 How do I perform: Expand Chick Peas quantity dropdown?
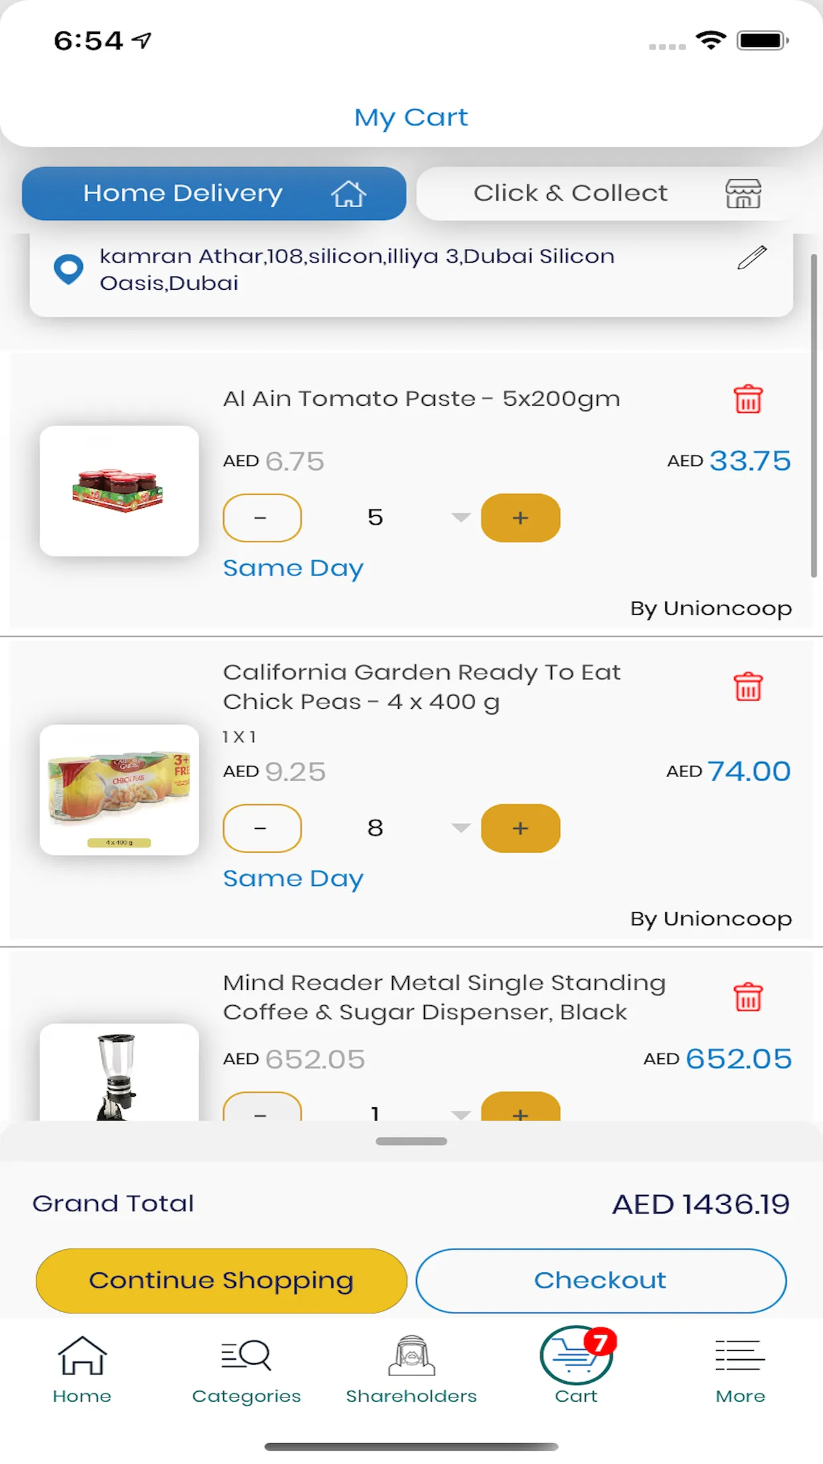(461, 827)
